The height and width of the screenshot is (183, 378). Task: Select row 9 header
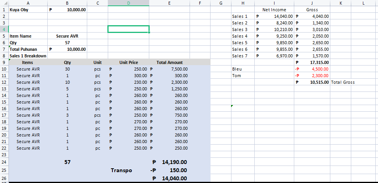click(x=4, y=62)
